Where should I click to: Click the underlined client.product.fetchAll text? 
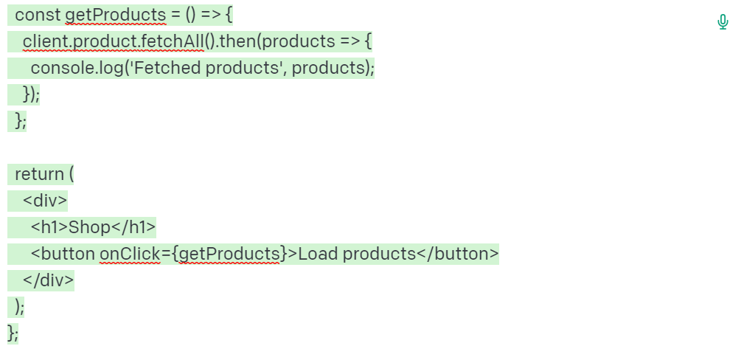[x=113, y=42]
